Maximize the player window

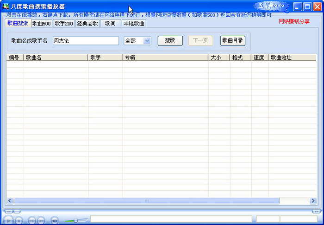click(307, 6)
